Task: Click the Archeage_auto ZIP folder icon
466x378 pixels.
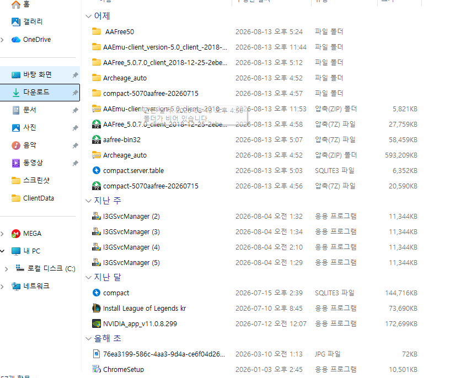Action: click(97, 155)
